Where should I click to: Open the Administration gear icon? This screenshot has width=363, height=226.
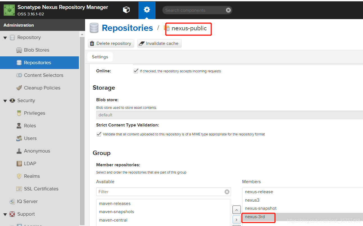[147, 10]
